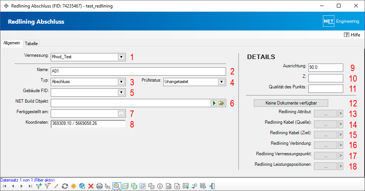This screenshot has width=365, height=191.
Task: Click the Redlining Leistungspositionen '...' button
Action: click(x=326, y=166)
